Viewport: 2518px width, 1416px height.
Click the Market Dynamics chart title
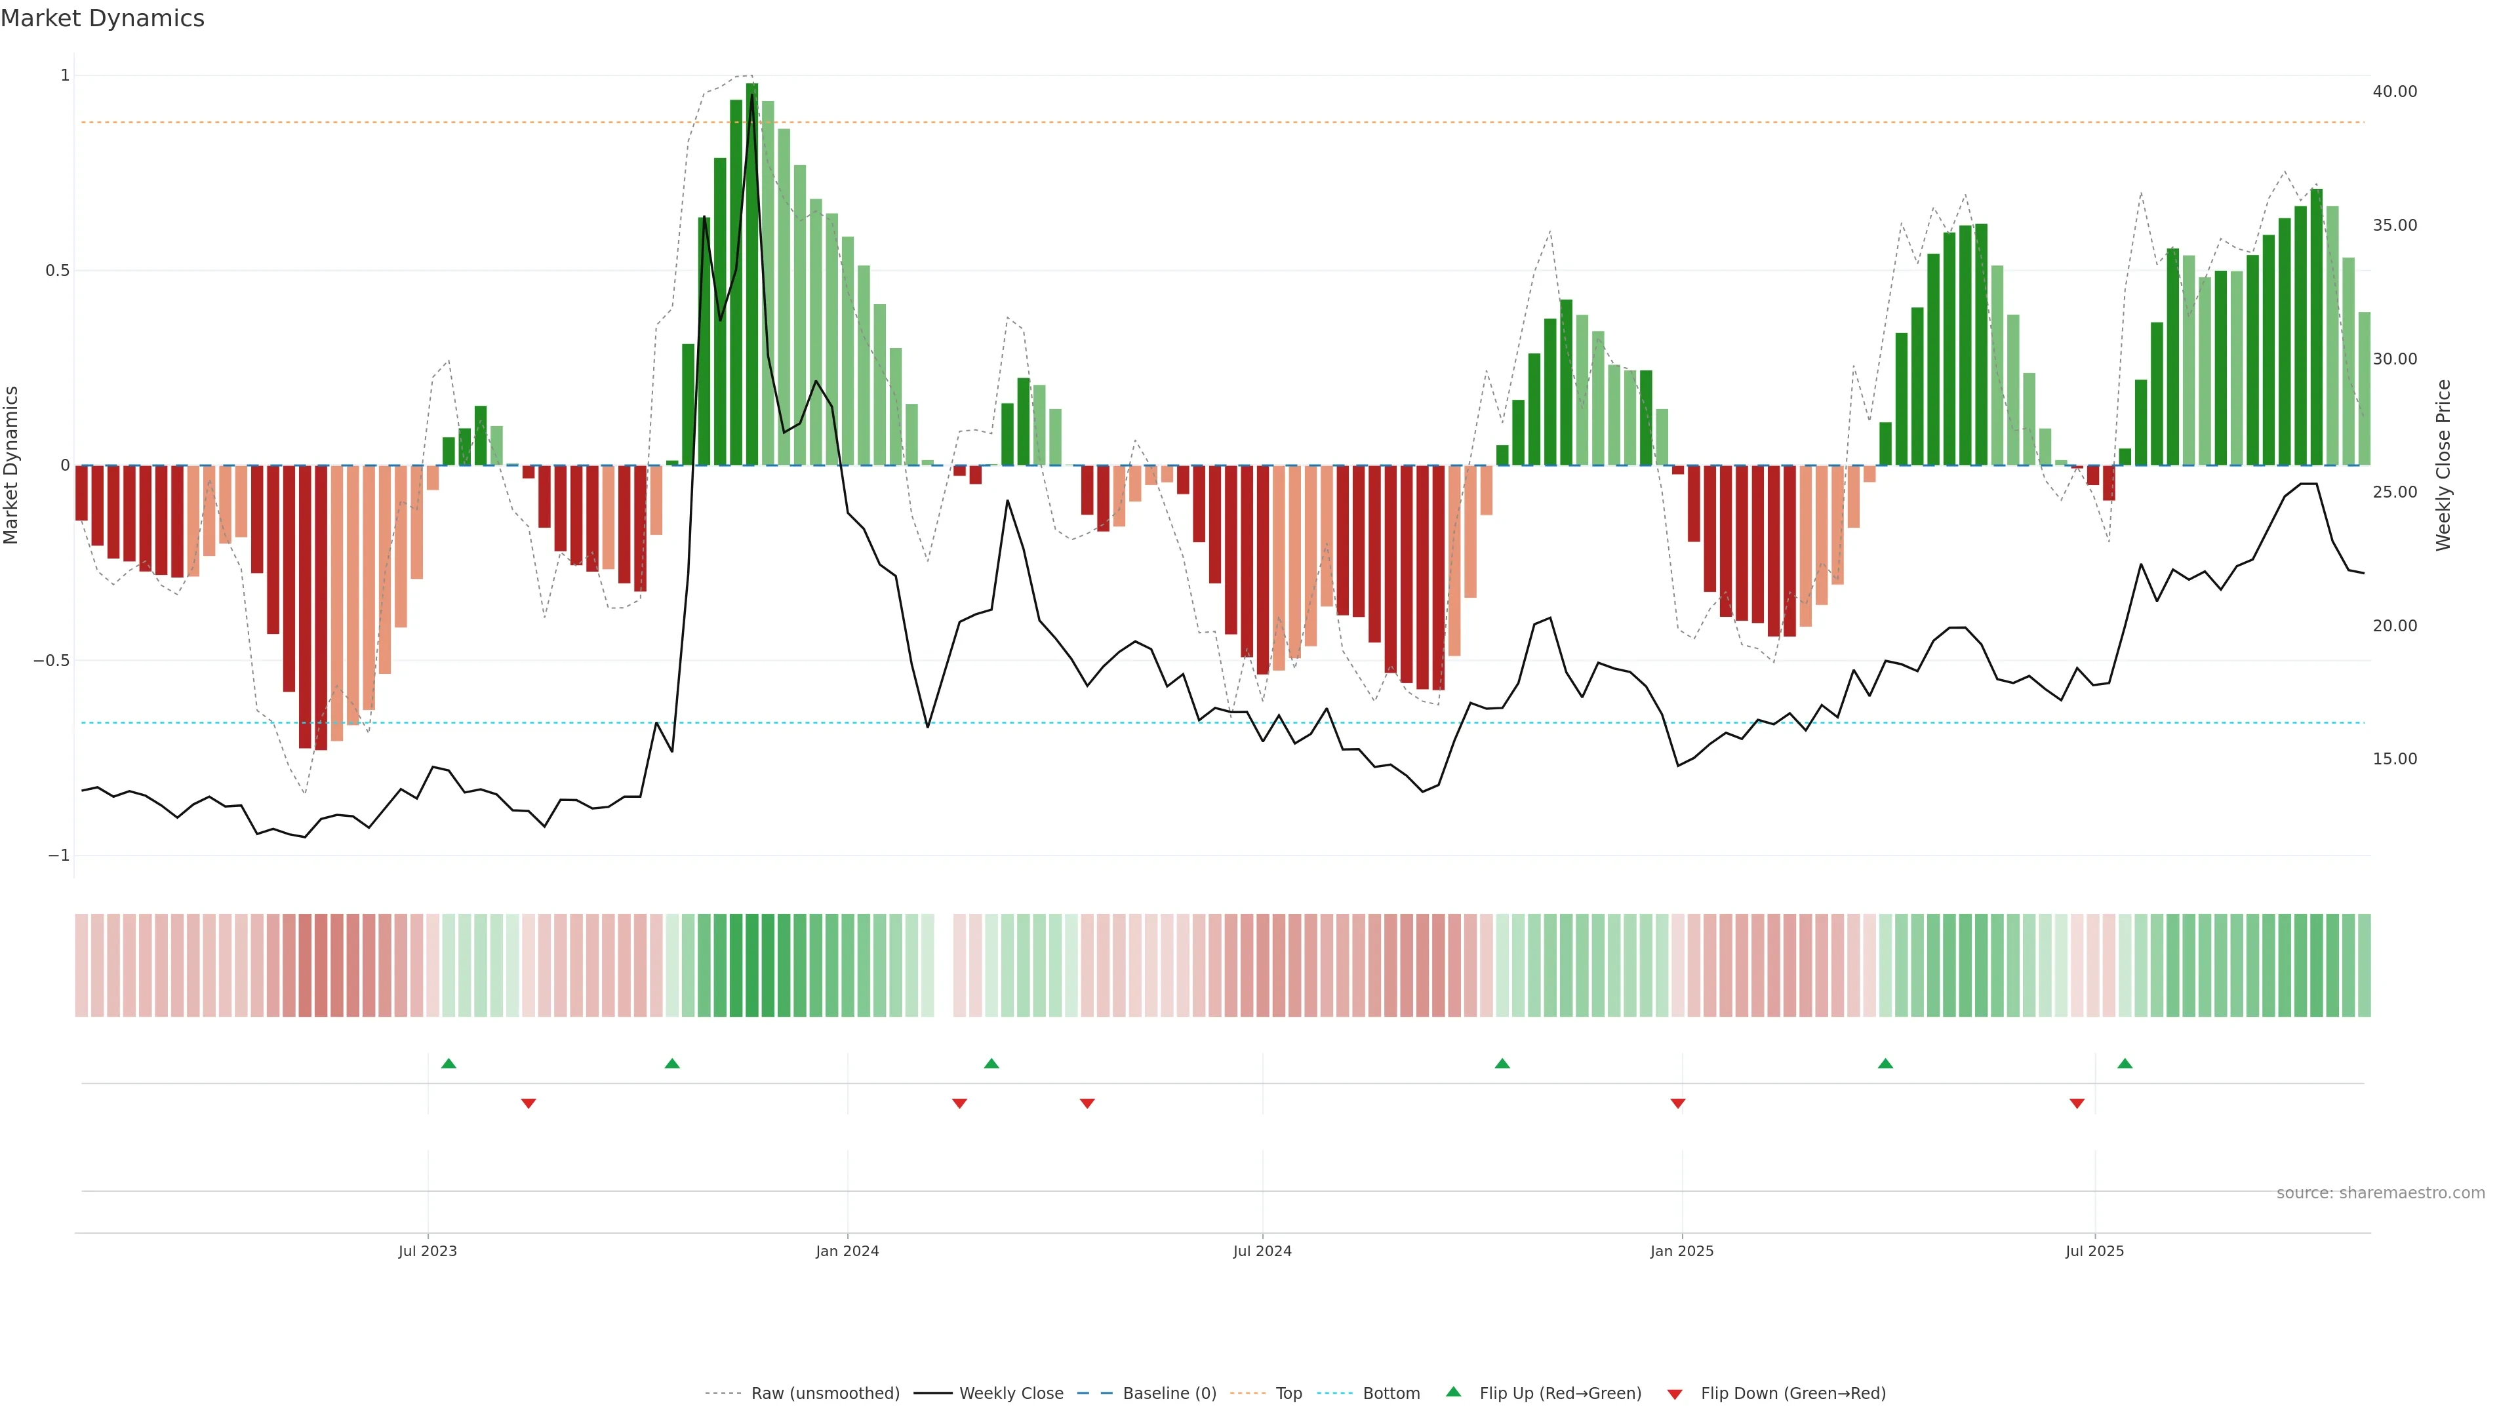point(103,18)
